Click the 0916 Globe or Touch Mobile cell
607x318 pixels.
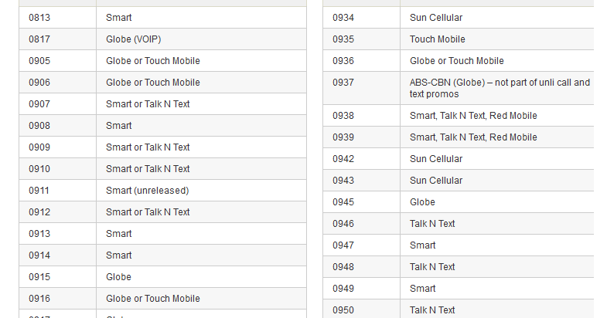[x=201, y=298]
